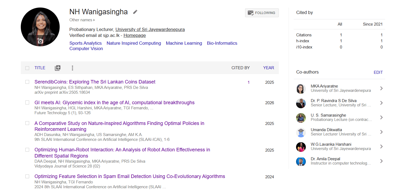
Task: Toggle the select-all articles checkbox
Action: 27,68
